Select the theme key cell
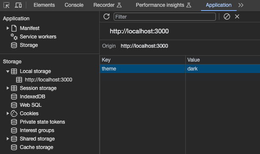Viewport: 260px width, 154px height. click(x=143, y=69)
